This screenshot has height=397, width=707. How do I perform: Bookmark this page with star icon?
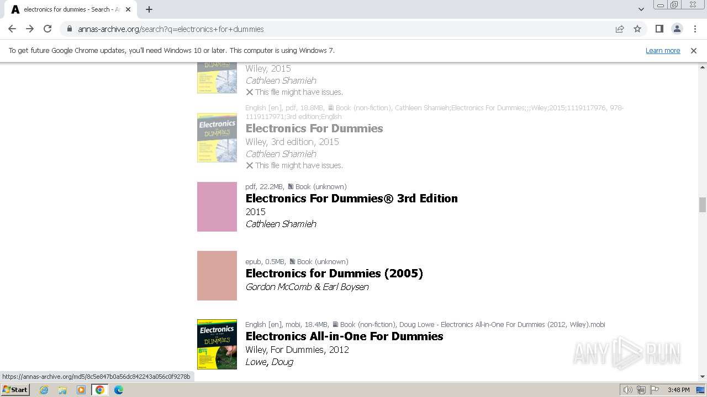(x=637, y=29)
